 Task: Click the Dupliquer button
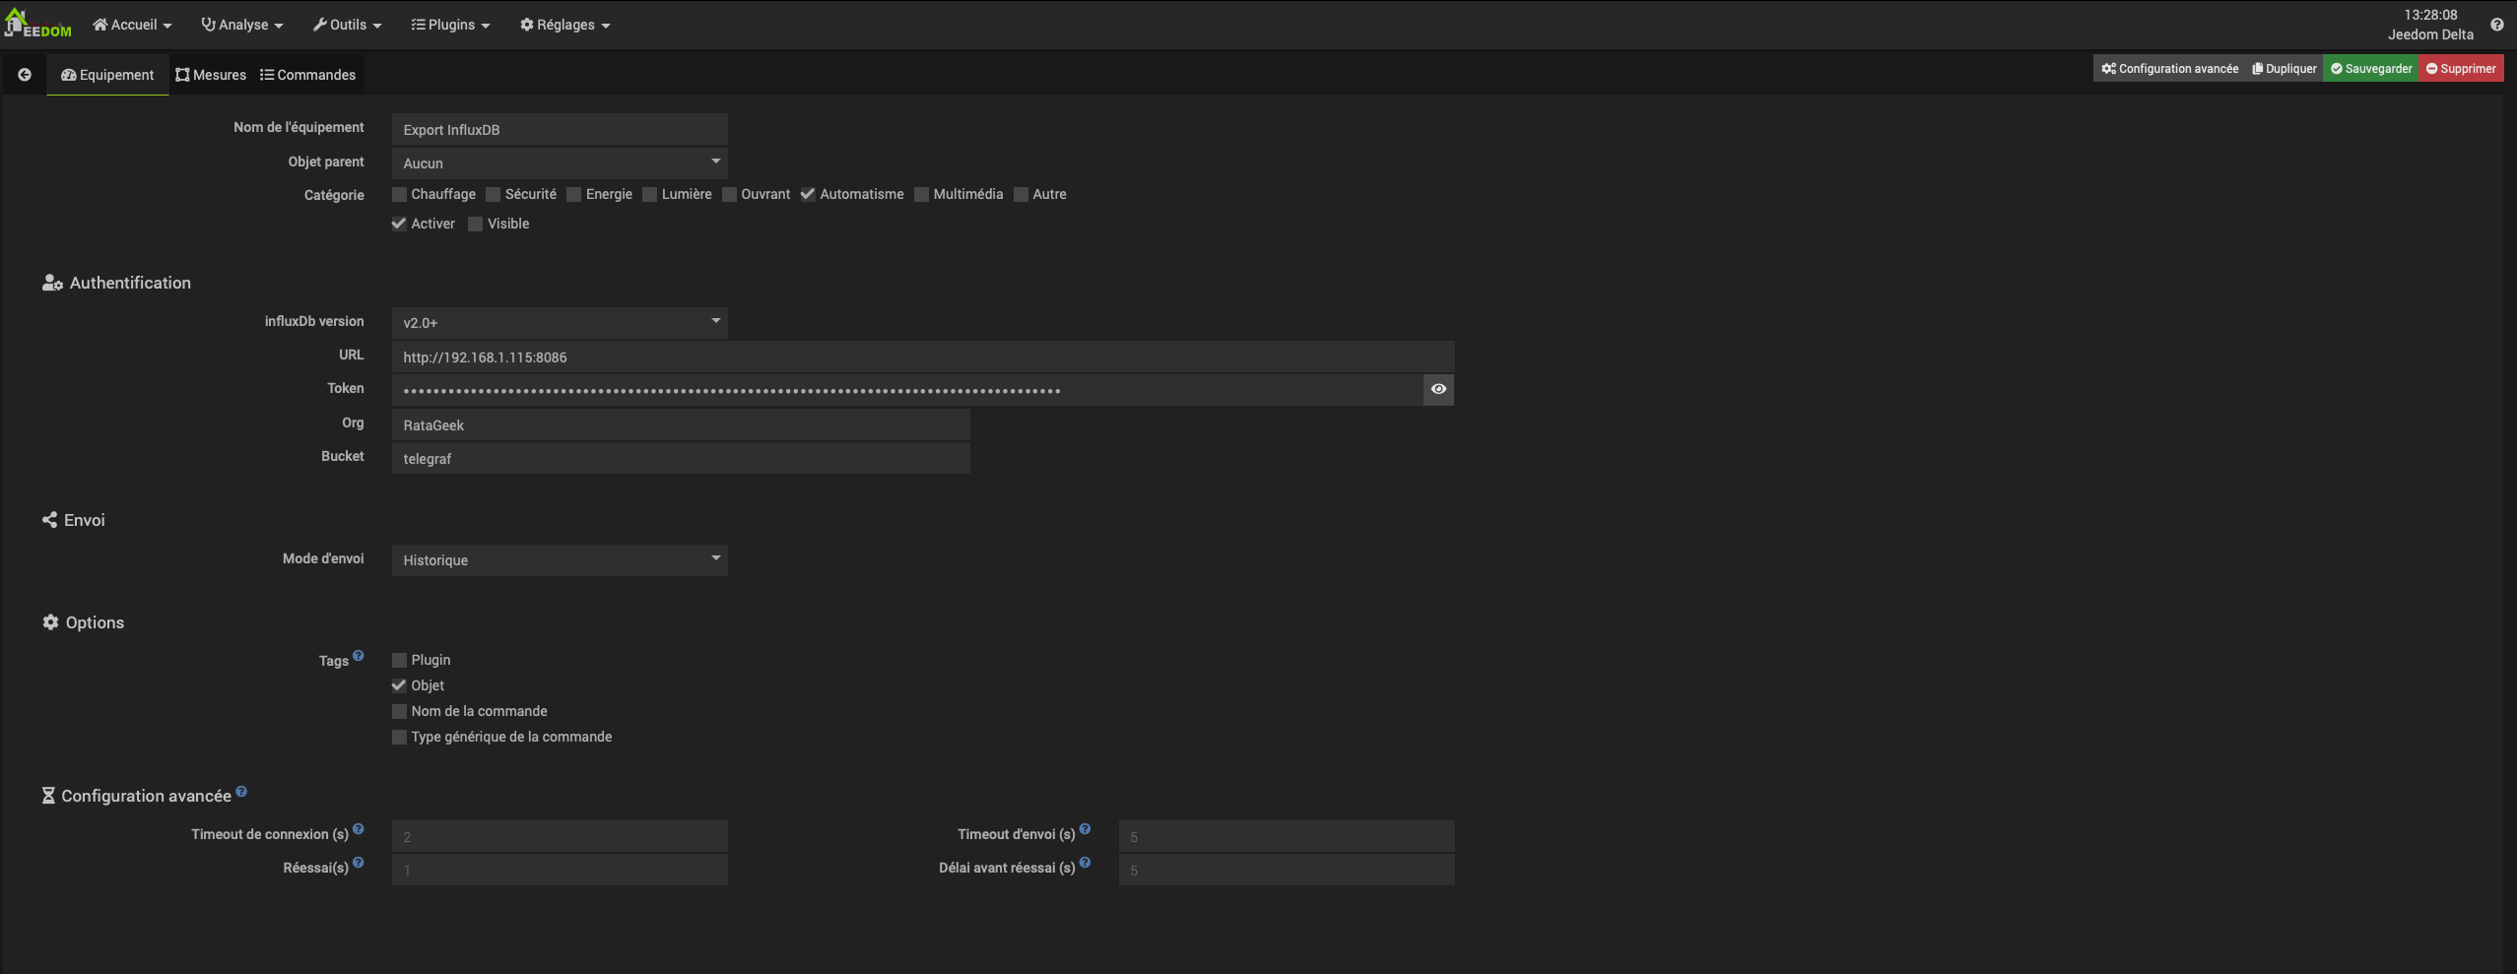[x=2284, y=69]
